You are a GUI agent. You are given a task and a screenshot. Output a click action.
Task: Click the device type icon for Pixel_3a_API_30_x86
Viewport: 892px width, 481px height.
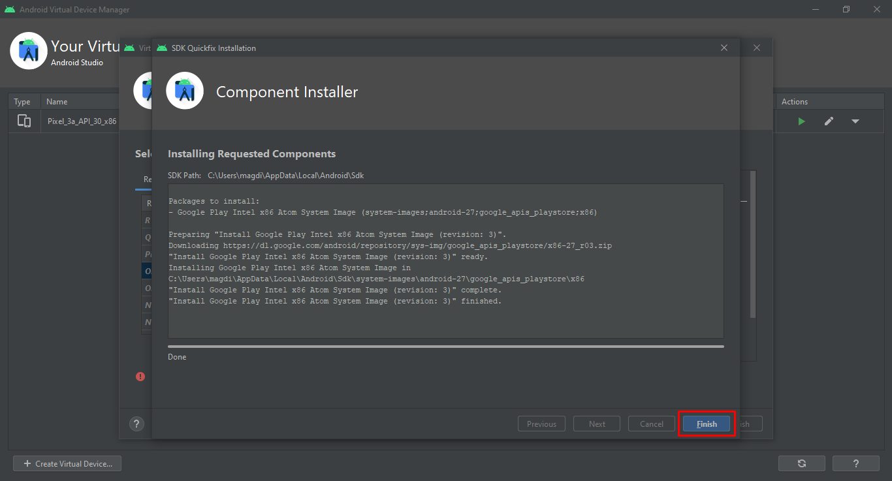coord(24,121)
